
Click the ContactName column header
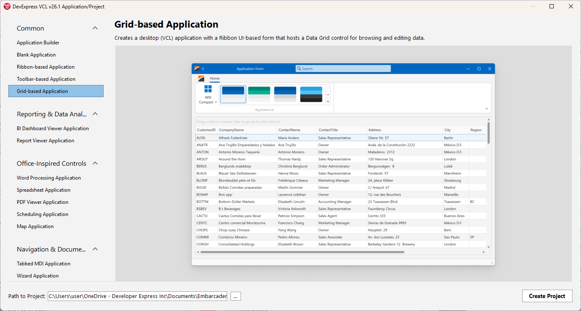click(297, 130)
